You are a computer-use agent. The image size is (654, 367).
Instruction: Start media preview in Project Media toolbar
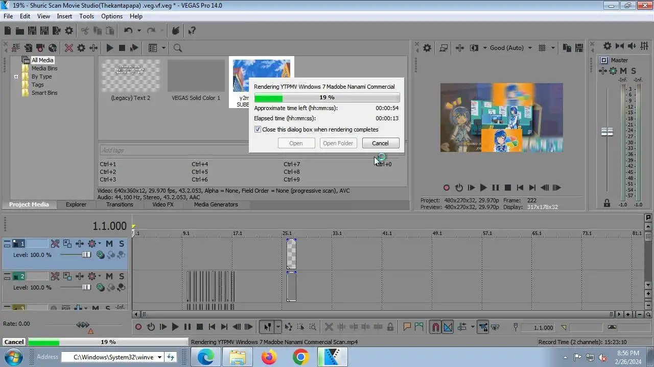pos(109,48)
